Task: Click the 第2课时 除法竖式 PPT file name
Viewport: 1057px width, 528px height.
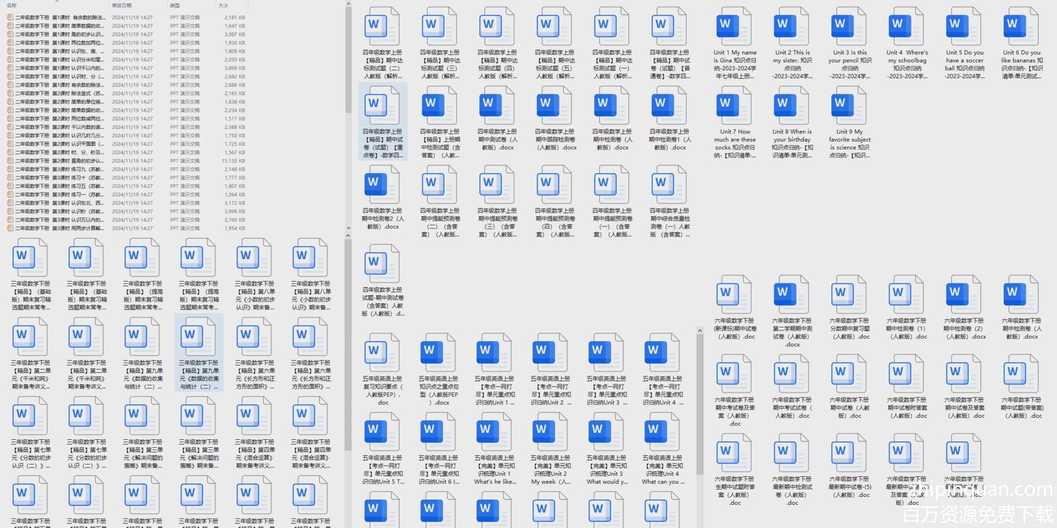Action: coord(60,93)
